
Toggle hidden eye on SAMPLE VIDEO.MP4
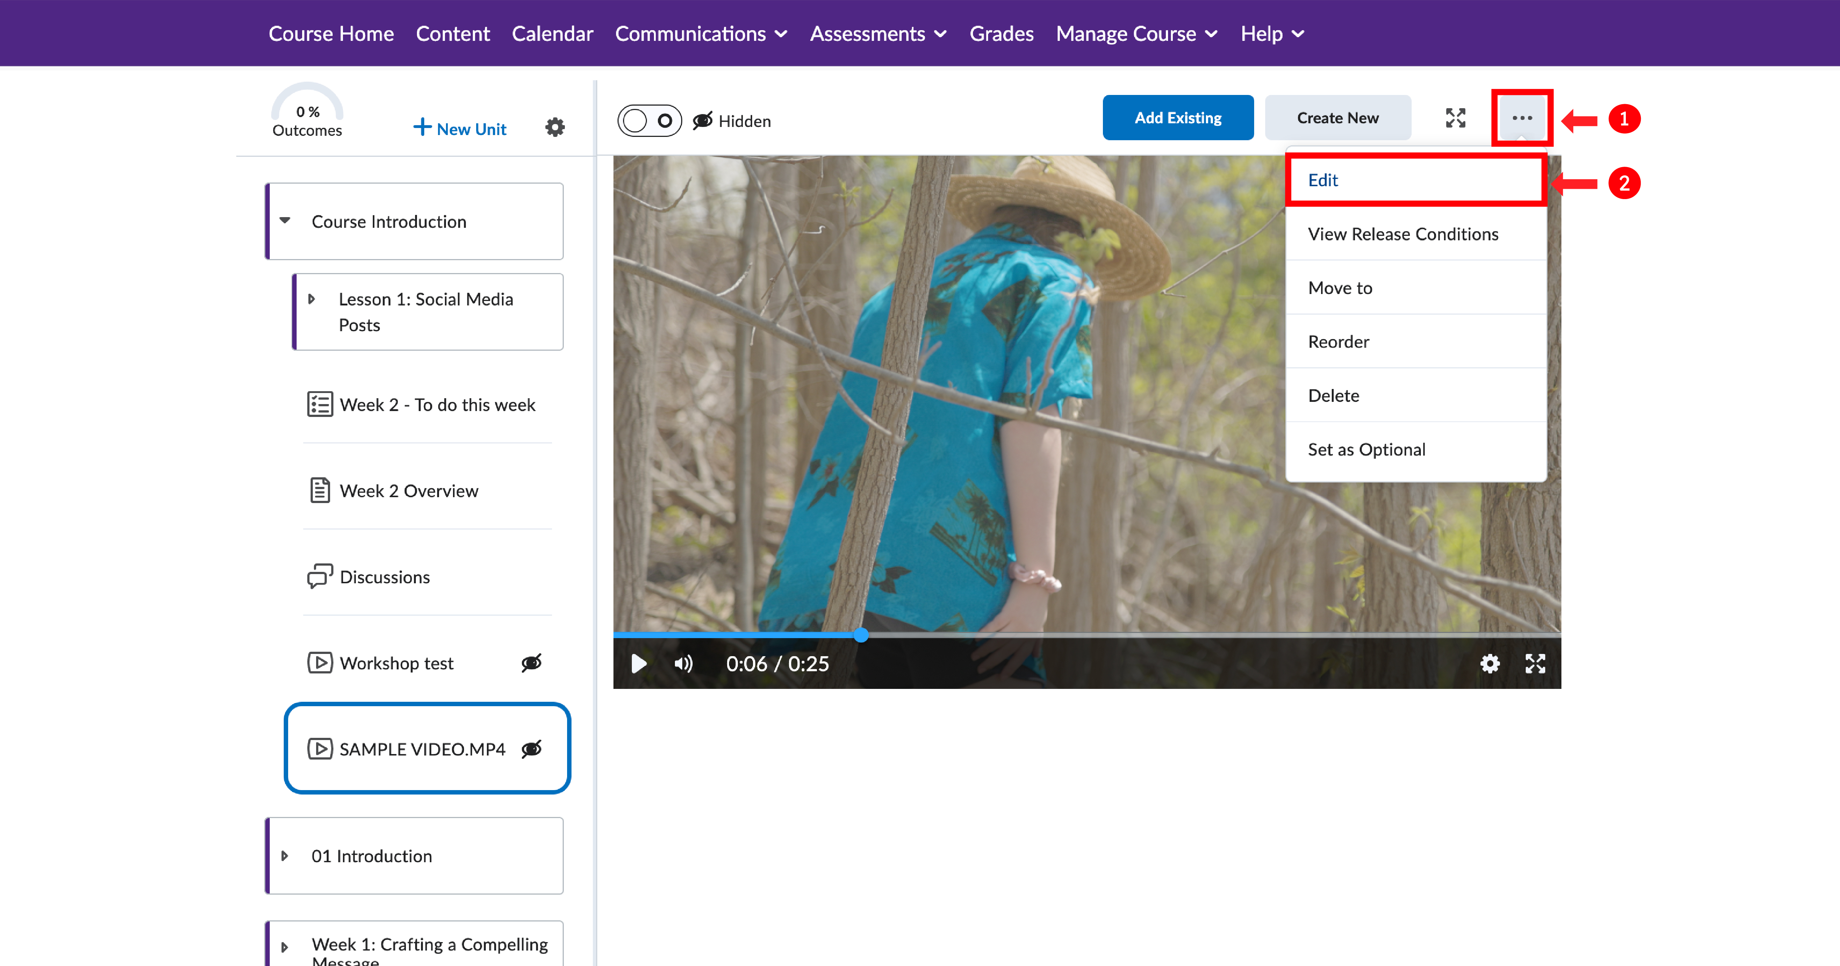point(531,749)
